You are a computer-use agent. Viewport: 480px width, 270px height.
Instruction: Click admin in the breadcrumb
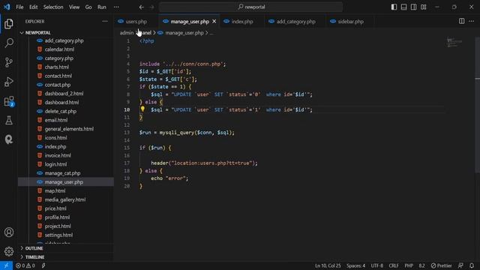pyautogui.click(x=127, y=33)
